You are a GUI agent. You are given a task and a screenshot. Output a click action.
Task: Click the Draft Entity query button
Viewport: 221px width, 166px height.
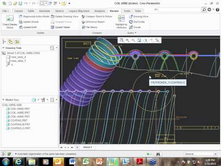click(137, 22)
